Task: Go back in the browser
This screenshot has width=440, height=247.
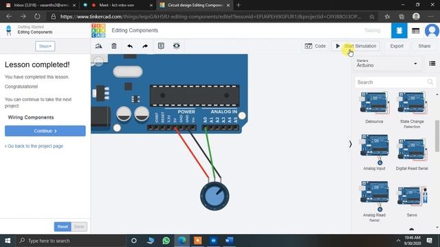Action: 9,16
